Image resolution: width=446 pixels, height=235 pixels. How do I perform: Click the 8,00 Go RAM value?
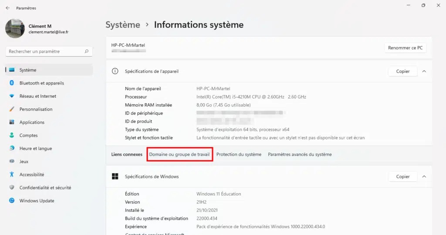click(x=223, y=105)
